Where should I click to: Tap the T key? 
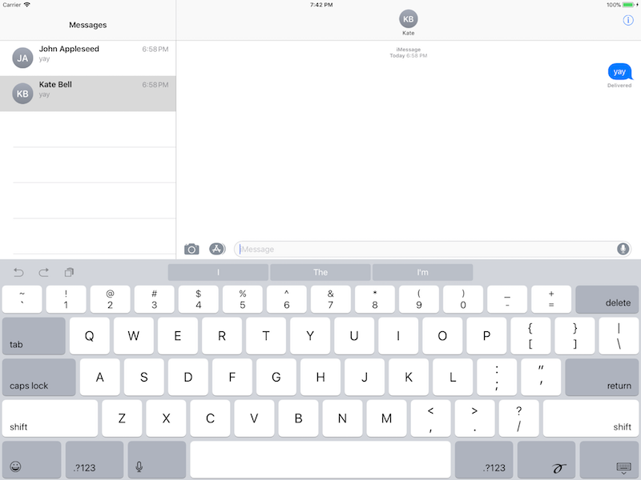click(266, 336)
